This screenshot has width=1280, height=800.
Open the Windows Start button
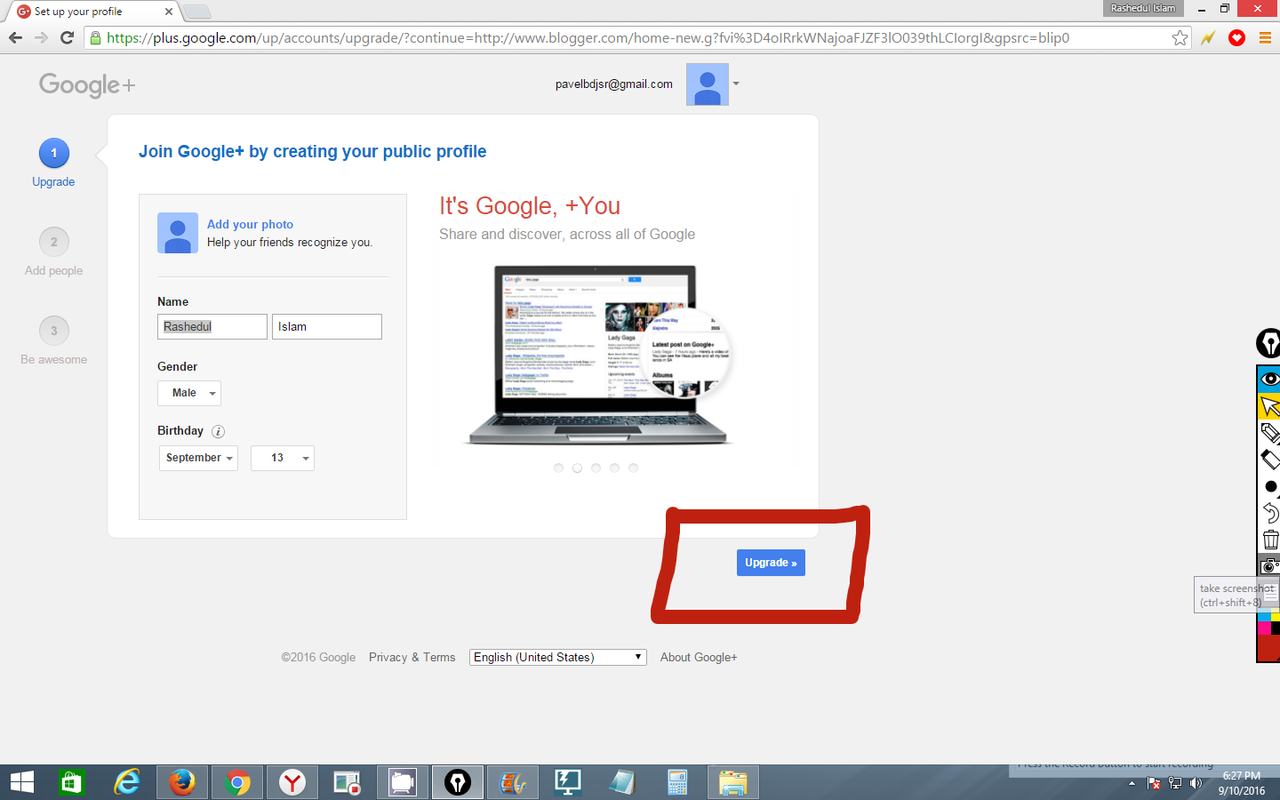click(22, 782)
